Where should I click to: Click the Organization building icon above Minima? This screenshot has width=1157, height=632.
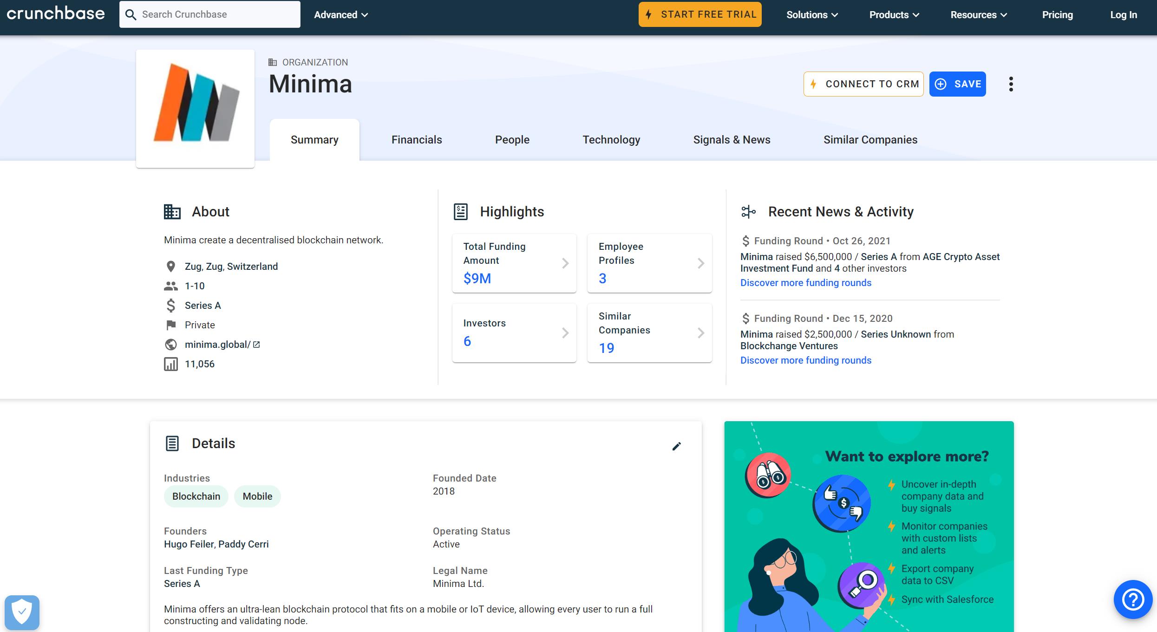click(273, 62)
